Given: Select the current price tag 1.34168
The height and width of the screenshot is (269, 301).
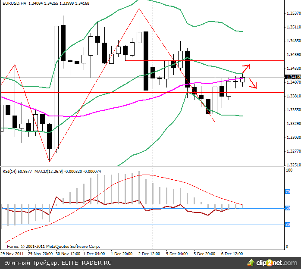Looking at the screenshot, I should tap(294, 77).
